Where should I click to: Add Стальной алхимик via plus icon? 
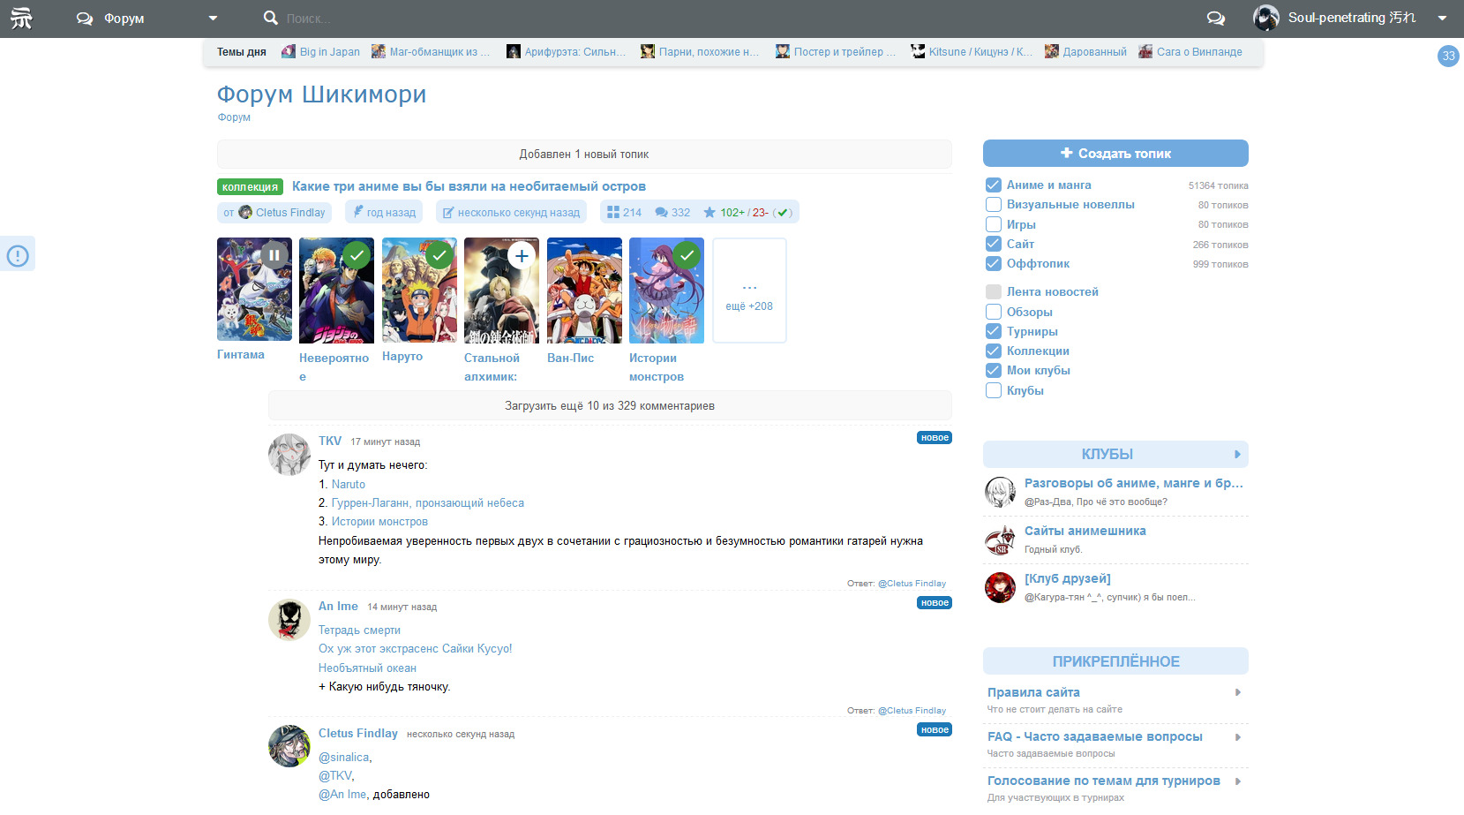(x=522, y=255)
